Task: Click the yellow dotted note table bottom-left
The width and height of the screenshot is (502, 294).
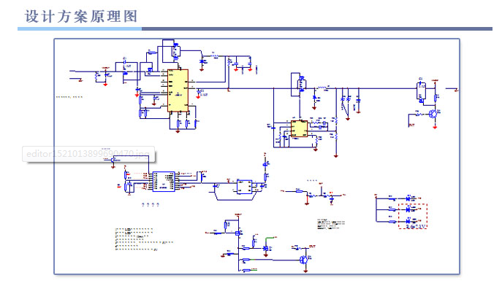Action: 134,239
